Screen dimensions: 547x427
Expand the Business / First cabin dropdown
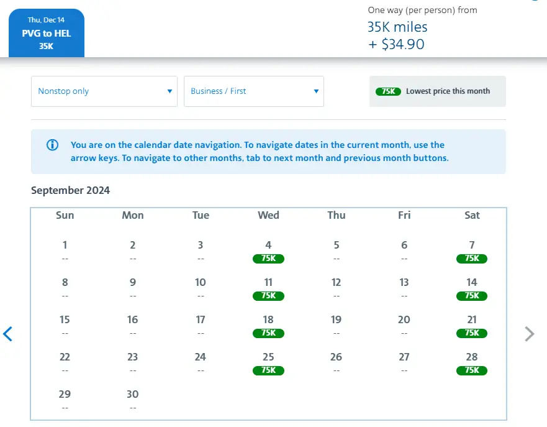click(254, 91)
